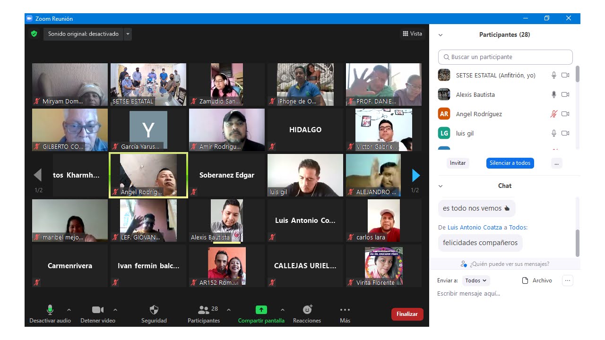Image resolution: width=605 pixels, height=340 pixels.
Task: Open share screen options caret
Action: 283,310
